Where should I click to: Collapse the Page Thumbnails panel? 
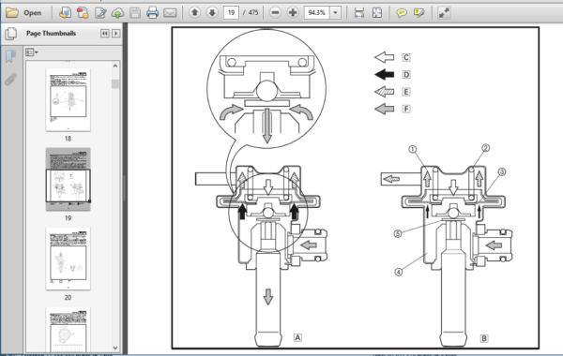tap(104, 34)
